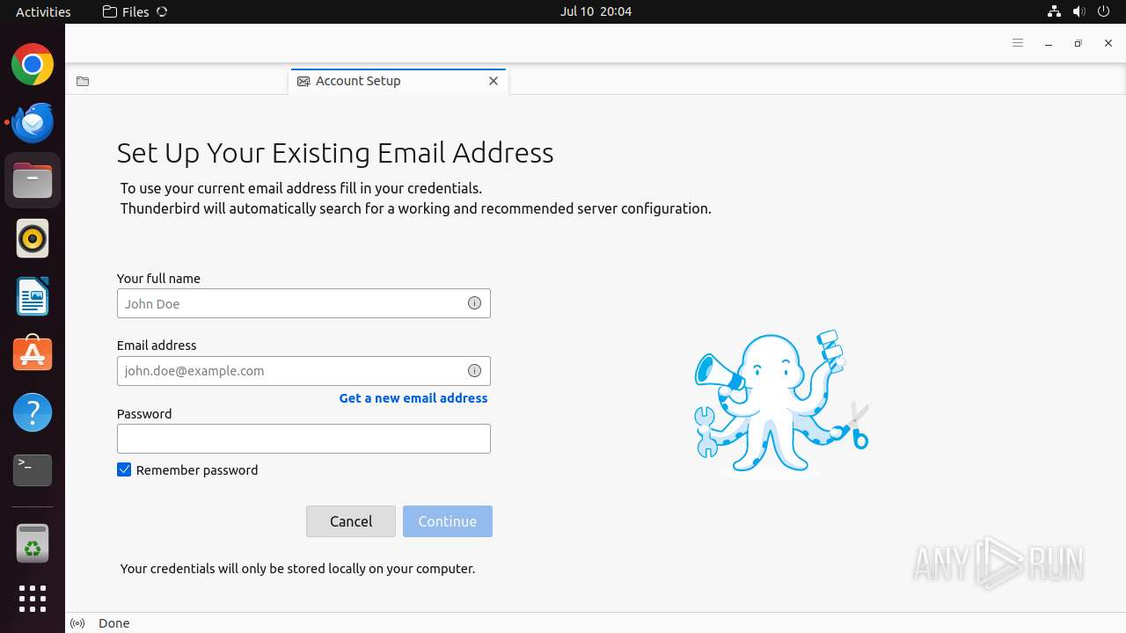Image resolution: width=1126 pixels, height=633 pixels.
Task: Toggle the Remember password checkbox
Action: tap(124, 470)
